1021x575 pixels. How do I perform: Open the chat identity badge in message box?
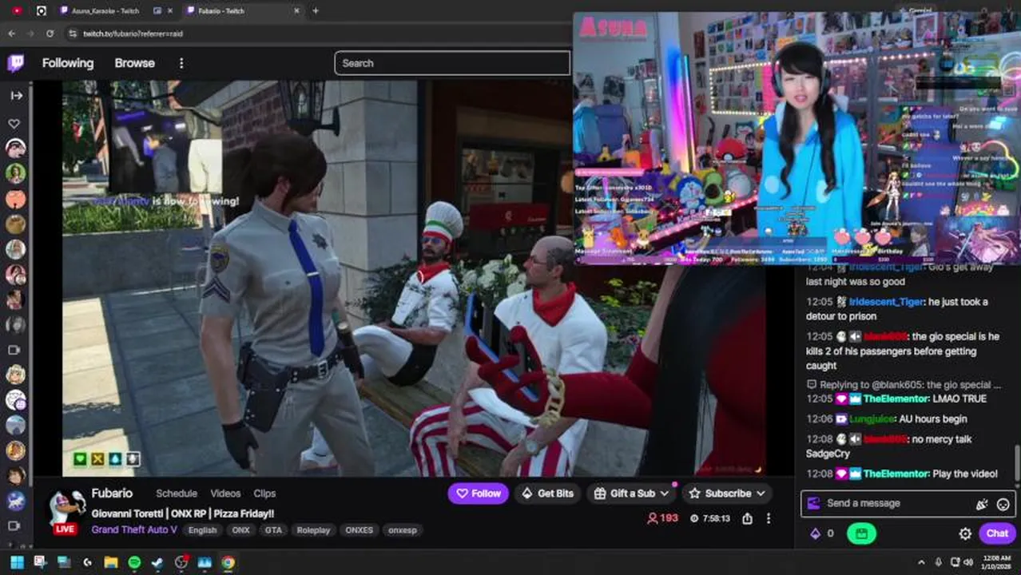[x=813, y=503]
